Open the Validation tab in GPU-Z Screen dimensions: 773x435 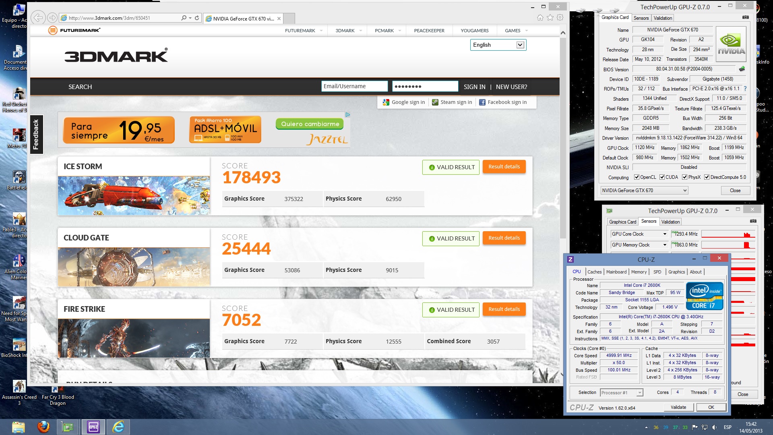pyautogui.click(x=663, y=18)
